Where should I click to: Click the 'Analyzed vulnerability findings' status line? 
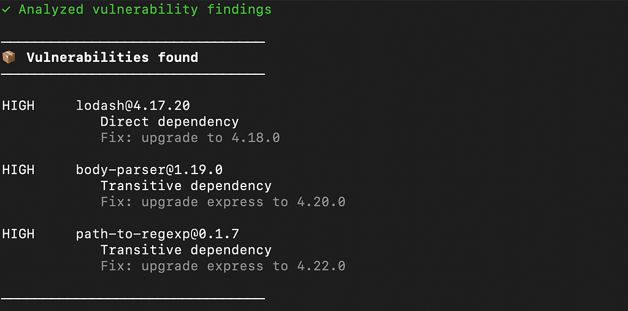pos(137,10)
